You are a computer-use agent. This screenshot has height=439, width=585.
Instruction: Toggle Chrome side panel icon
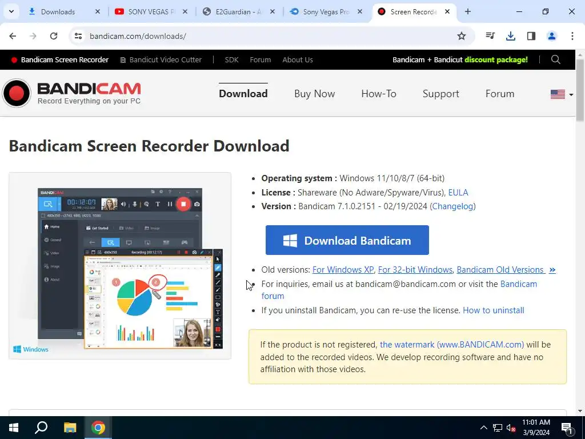click(x=531, y=36)
